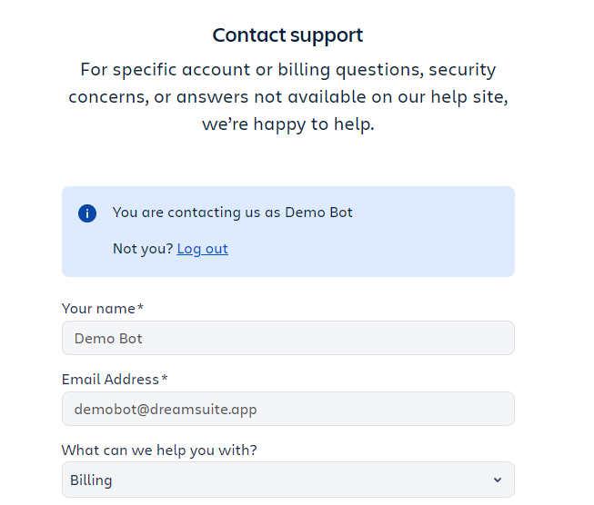Image resolution: width=594 pixels, height=505 pixels.
Task: Click the 'Email Address' field label
Action: coord(110,379)
